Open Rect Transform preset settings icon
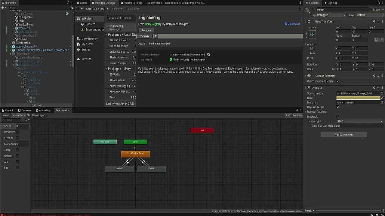Viewport: 385px width, 216px height. coord(378,22)
